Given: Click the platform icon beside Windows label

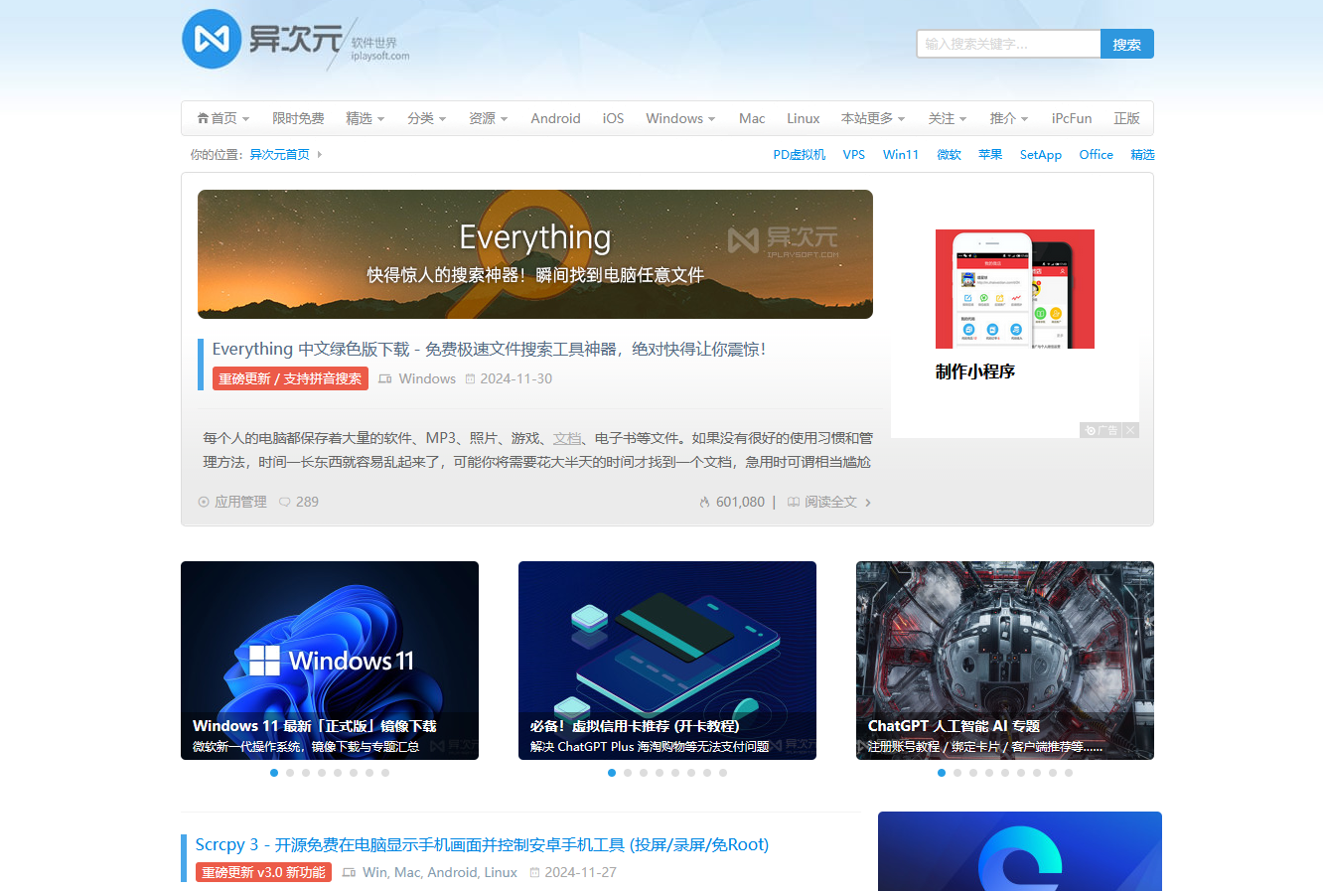Looking at the screenshot, I should [x=385, y=379].
